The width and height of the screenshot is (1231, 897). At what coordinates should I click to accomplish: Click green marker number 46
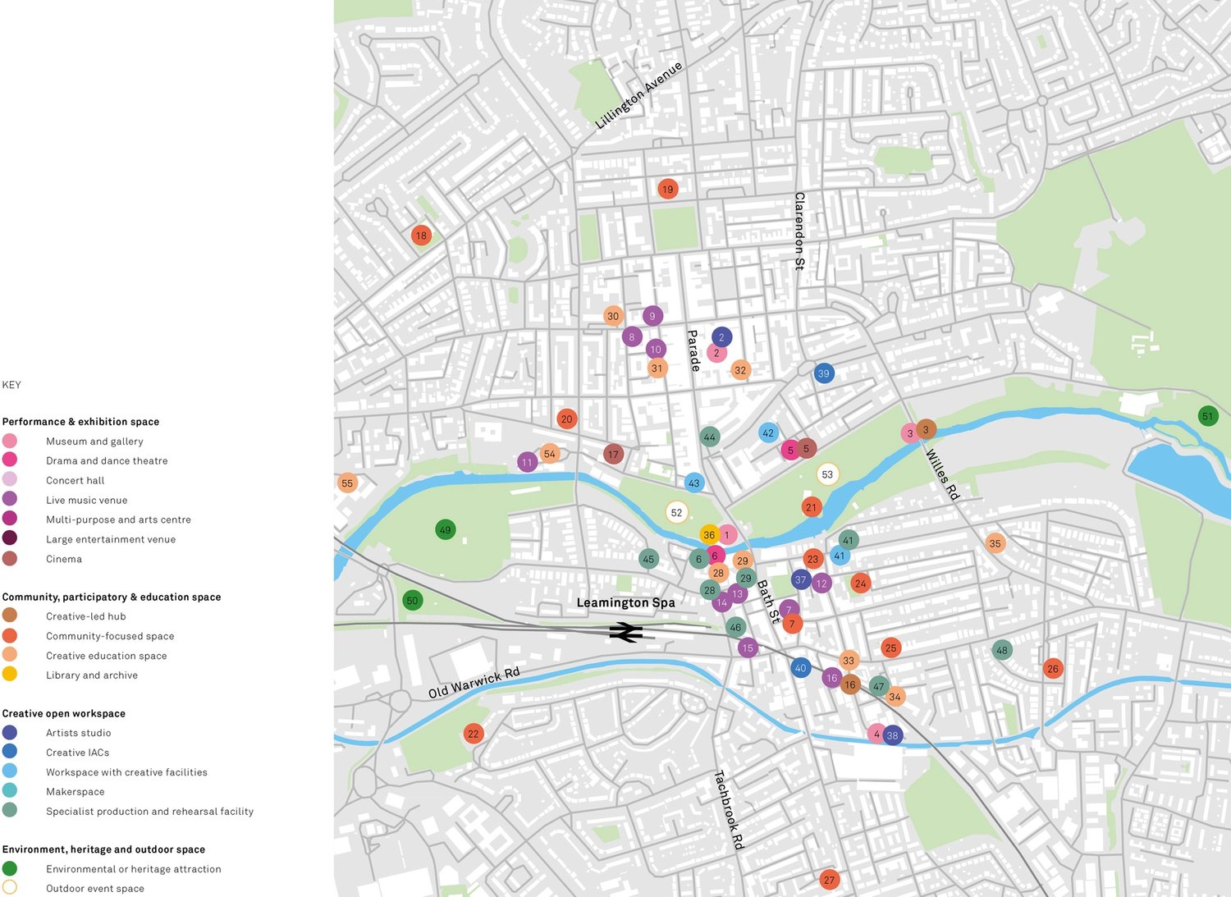point(735,628)
